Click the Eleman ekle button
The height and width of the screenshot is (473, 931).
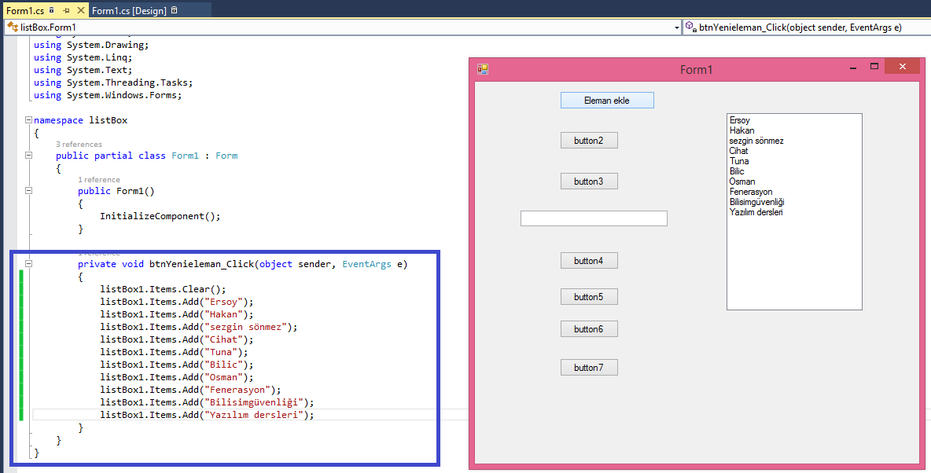[x=607, y=101]
